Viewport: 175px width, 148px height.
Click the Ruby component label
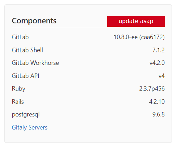tap(18, 89)
